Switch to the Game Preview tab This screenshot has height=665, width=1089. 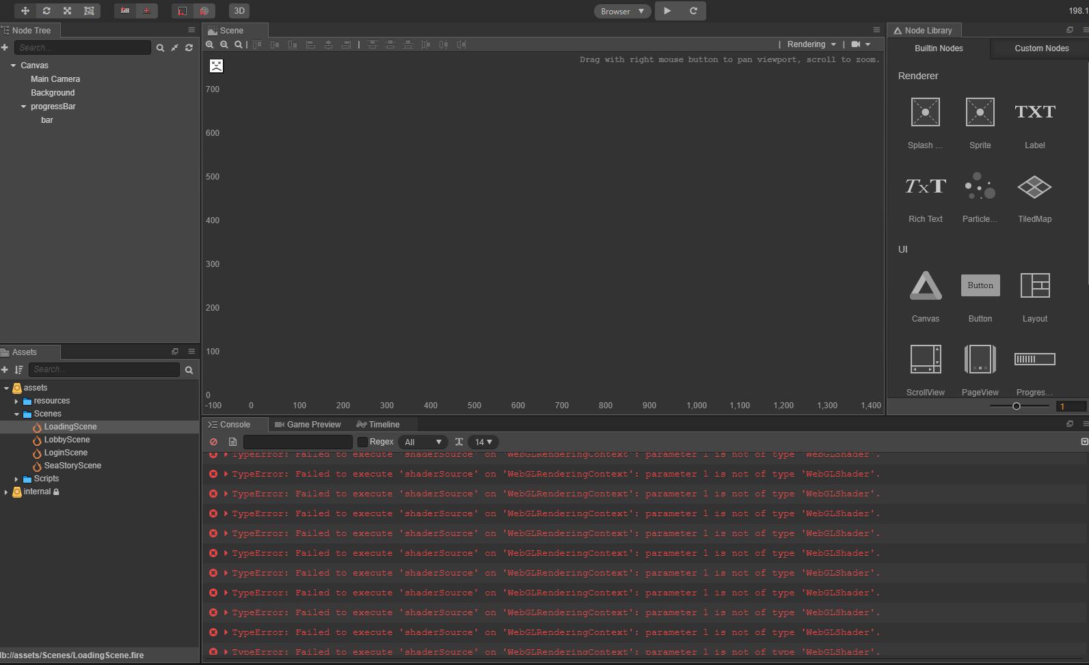[x=308, y=425]
